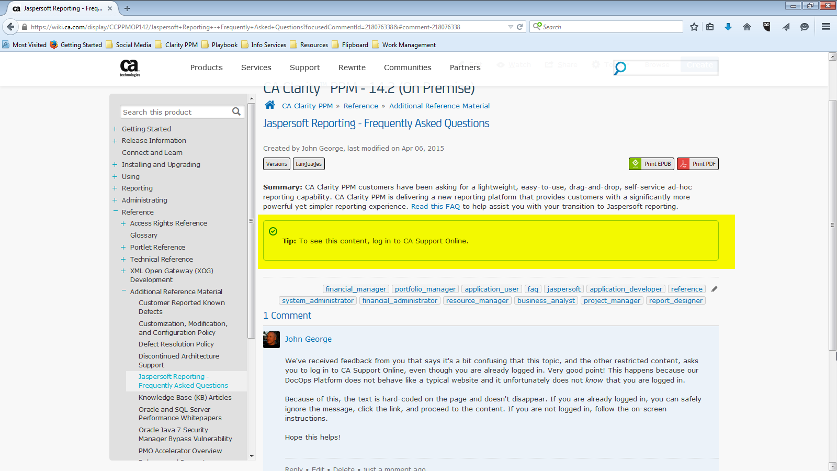Click the Print EPUB button
The image size is (837, 471).
click(x=651, y=164)
